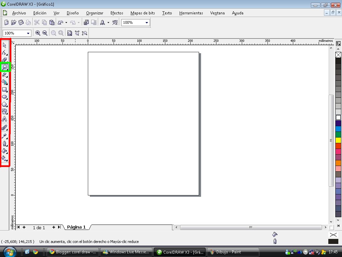Click the Import button on the toolbar
Screen dimensions: 342x257
pos(86,22)
